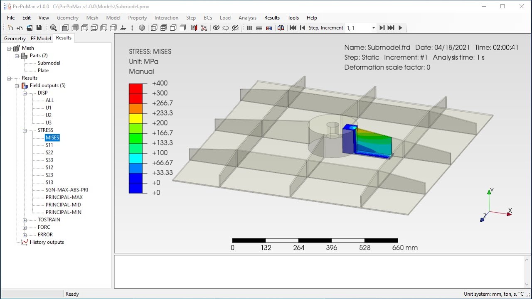
Task: Click the red-blue results comparison icon
Action: (281, 28)
